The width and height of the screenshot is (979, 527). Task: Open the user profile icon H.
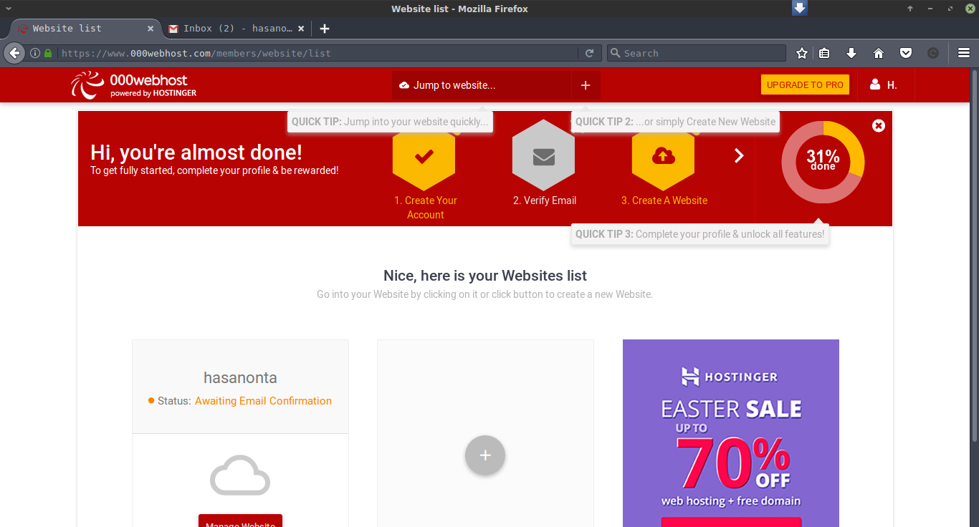click(884, 85)
